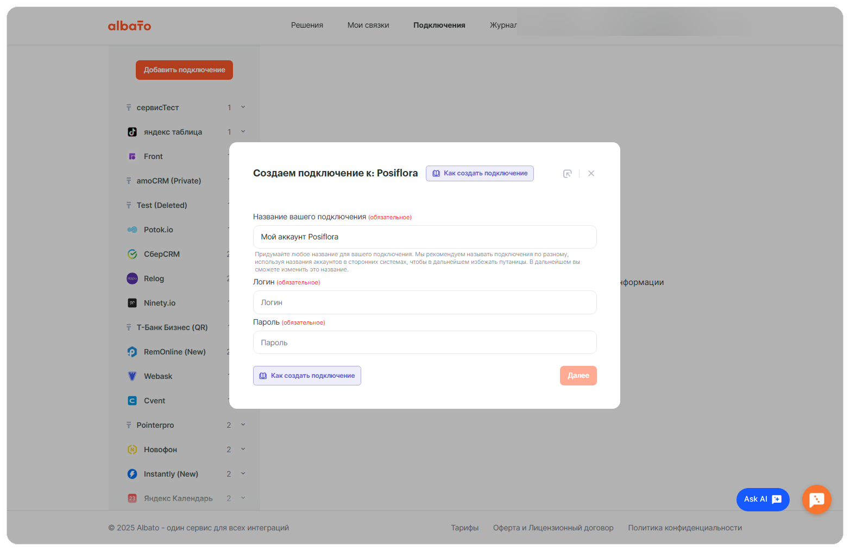Click the Relog service icon
This screenshot has width=850, height=551.
pos(132,278)
